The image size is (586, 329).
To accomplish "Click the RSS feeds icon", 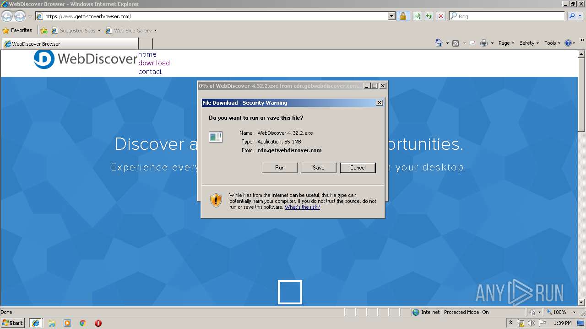I will coord(456,43).
